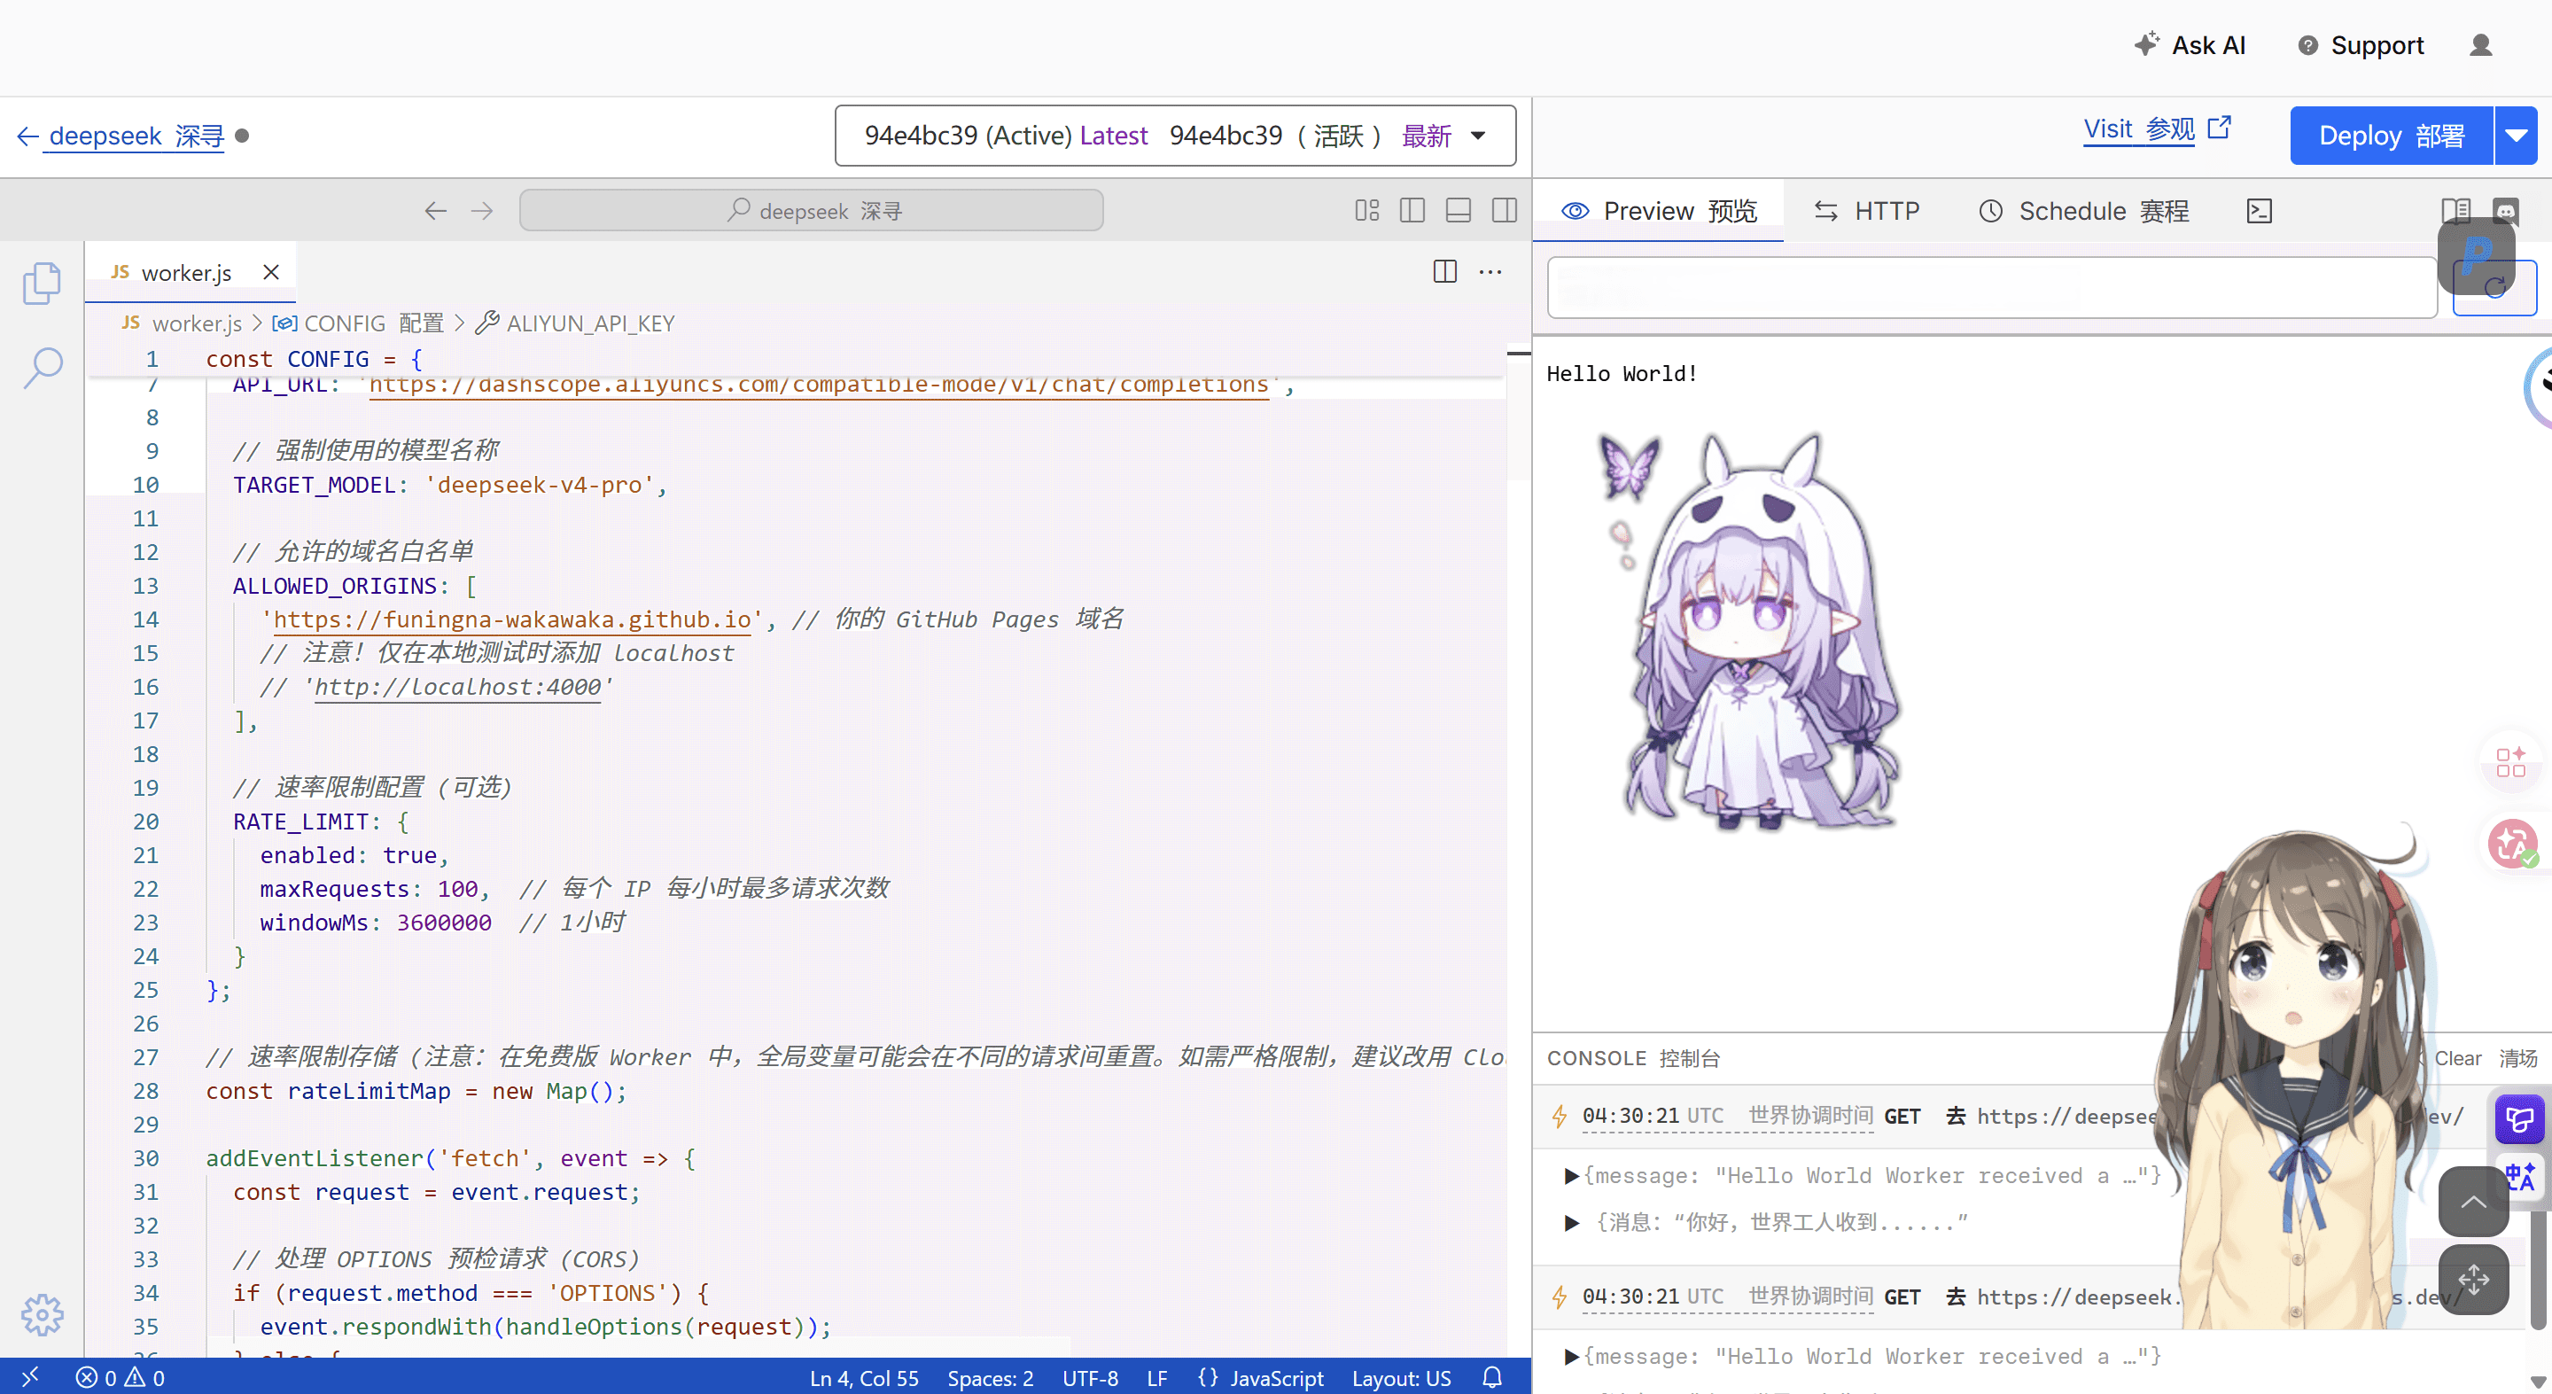Click the Deploy button
2552x1394 pixels.
pos(2392,136)
